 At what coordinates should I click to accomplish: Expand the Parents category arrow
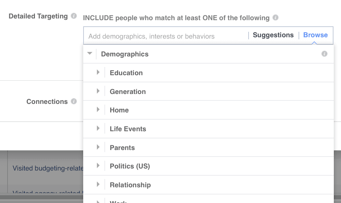click(x=98, y=147)
